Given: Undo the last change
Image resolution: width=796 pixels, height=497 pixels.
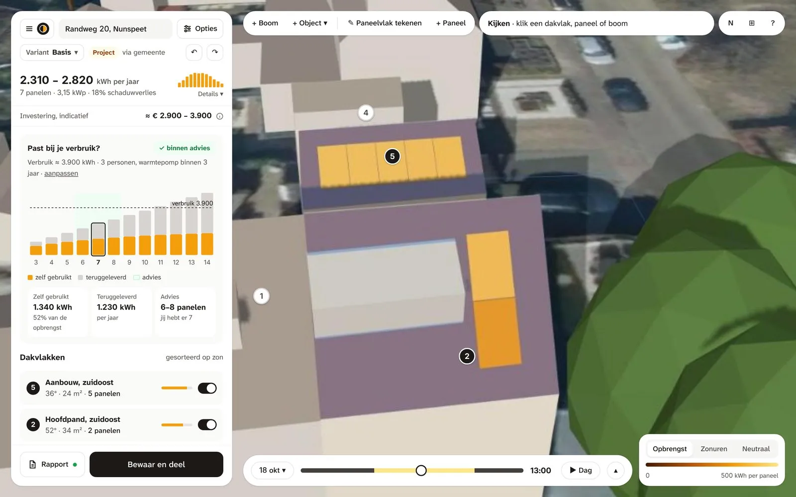Looking at the screenshot, I should 194,52.
